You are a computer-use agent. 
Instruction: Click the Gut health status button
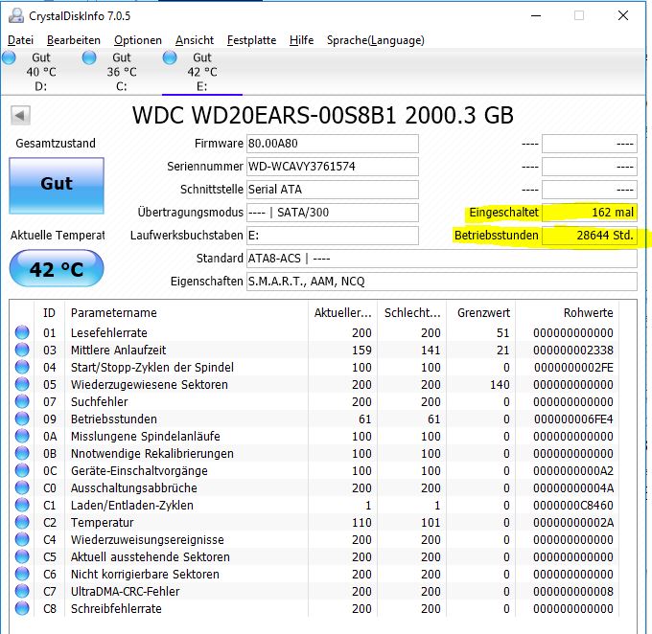[57, 185]
